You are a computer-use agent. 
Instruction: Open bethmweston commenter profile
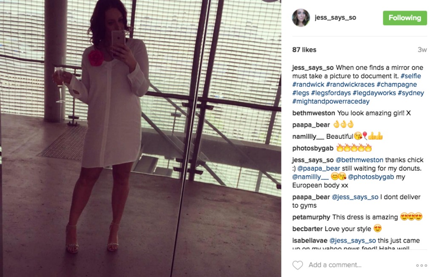313,113
